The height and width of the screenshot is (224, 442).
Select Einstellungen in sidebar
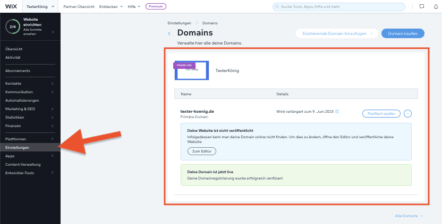tap(30, 148)
